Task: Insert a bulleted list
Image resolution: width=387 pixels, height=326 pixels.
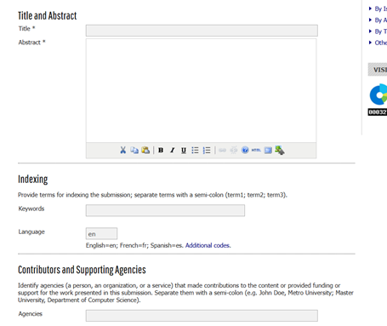Action: 195,150
